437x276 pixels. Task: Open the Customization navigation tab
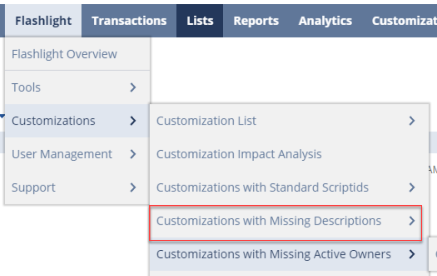coord(404,21)
